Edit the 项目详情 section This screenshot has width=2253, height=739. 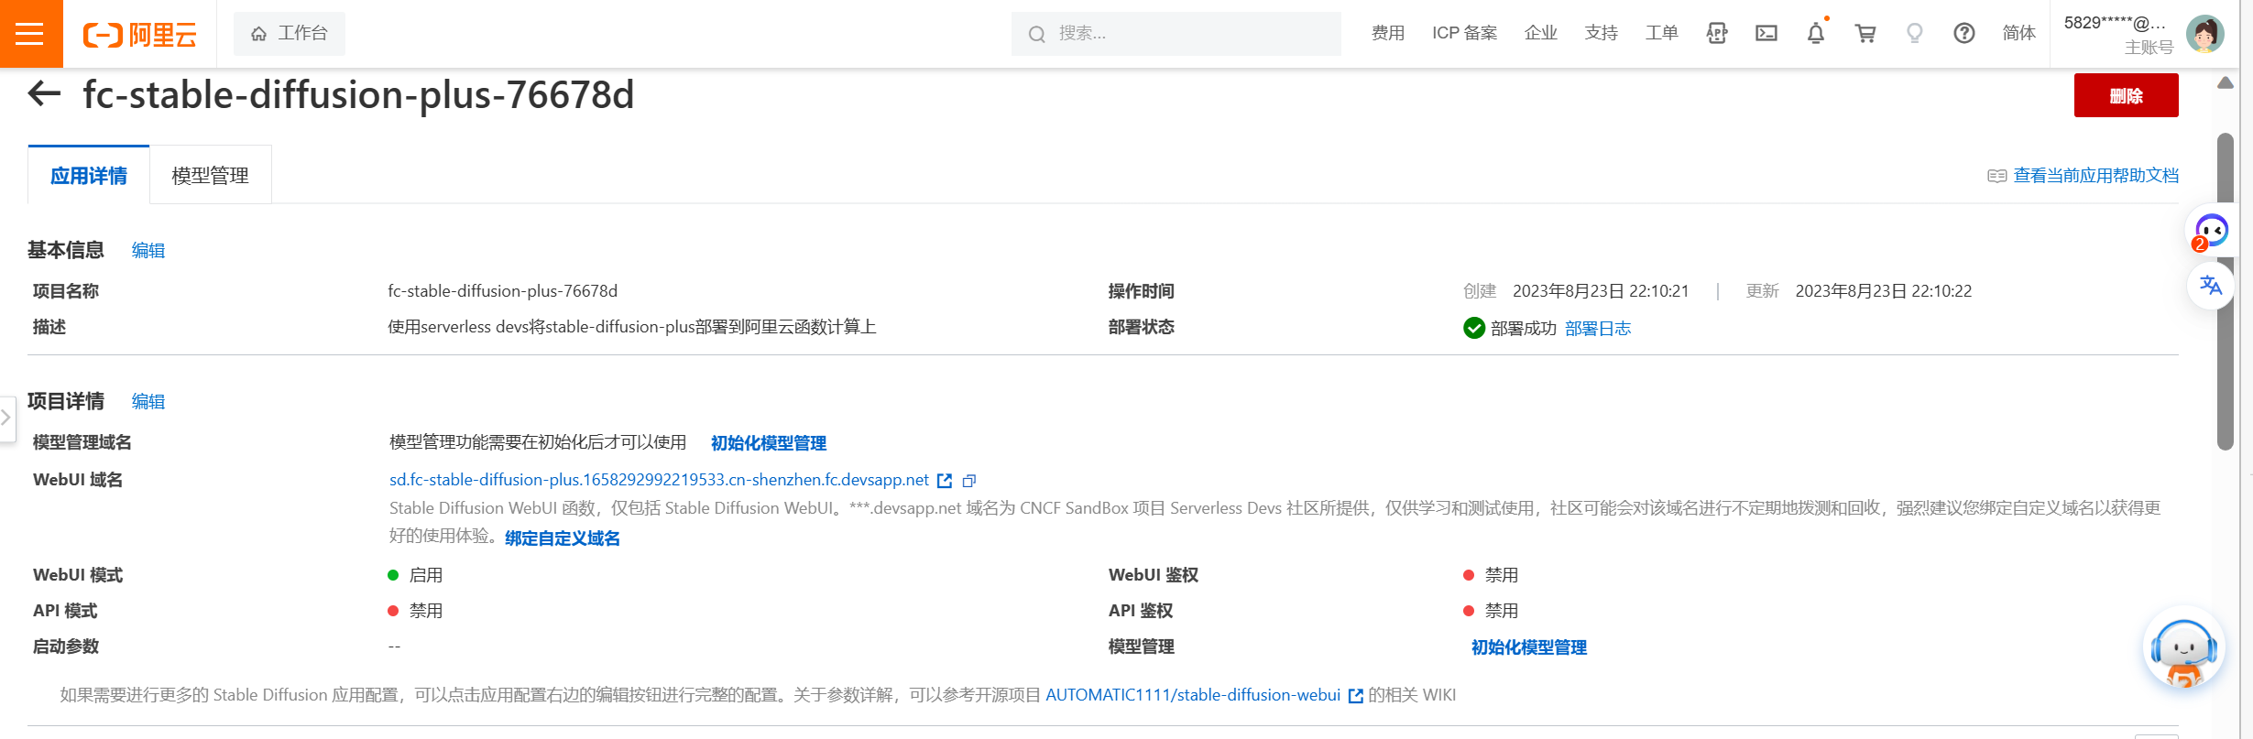click(x=148, y=401)
